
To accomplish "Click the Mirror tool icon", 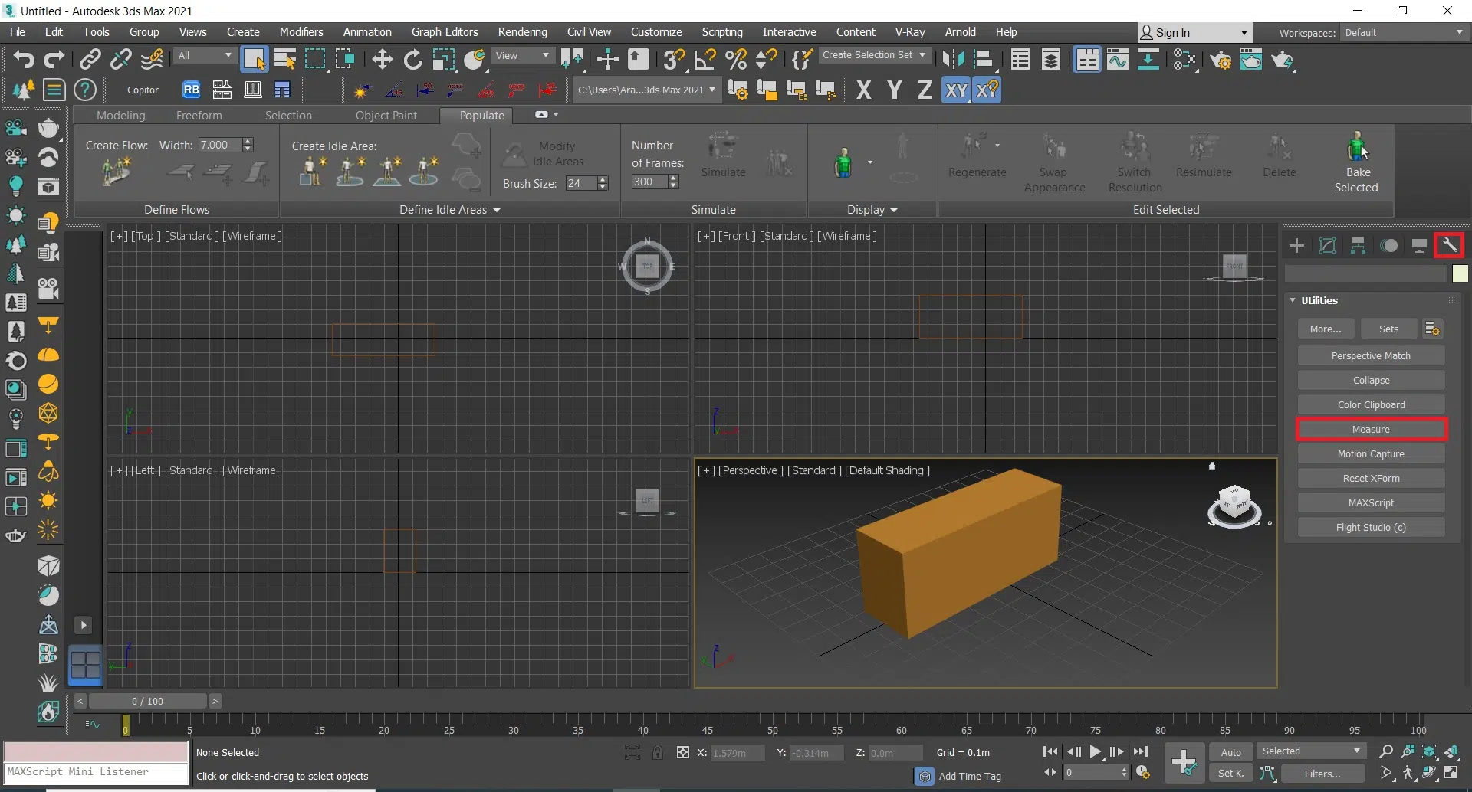I will (x=953, y=59).
